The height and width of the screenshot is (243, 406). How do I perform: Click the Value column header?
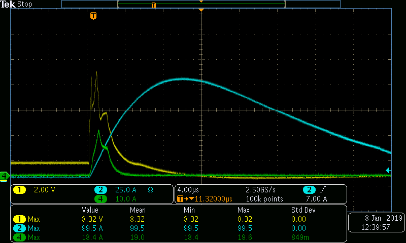pyautogui.click(x=90, y=210)
